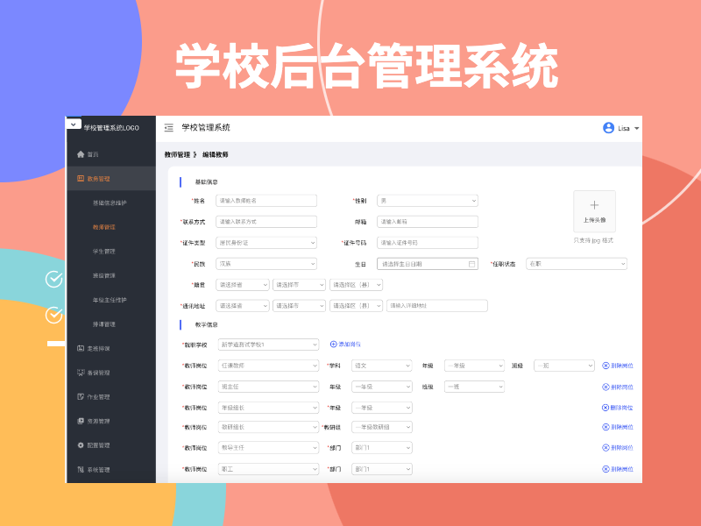Click the 联系方式 input field
The image size is (701, 526).
coord(266,222)
